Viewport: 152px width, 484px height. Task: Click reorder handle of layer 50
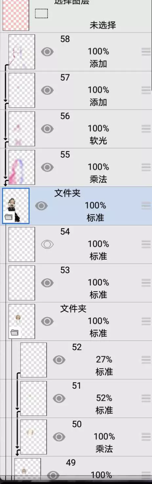[x=146, y=436]
